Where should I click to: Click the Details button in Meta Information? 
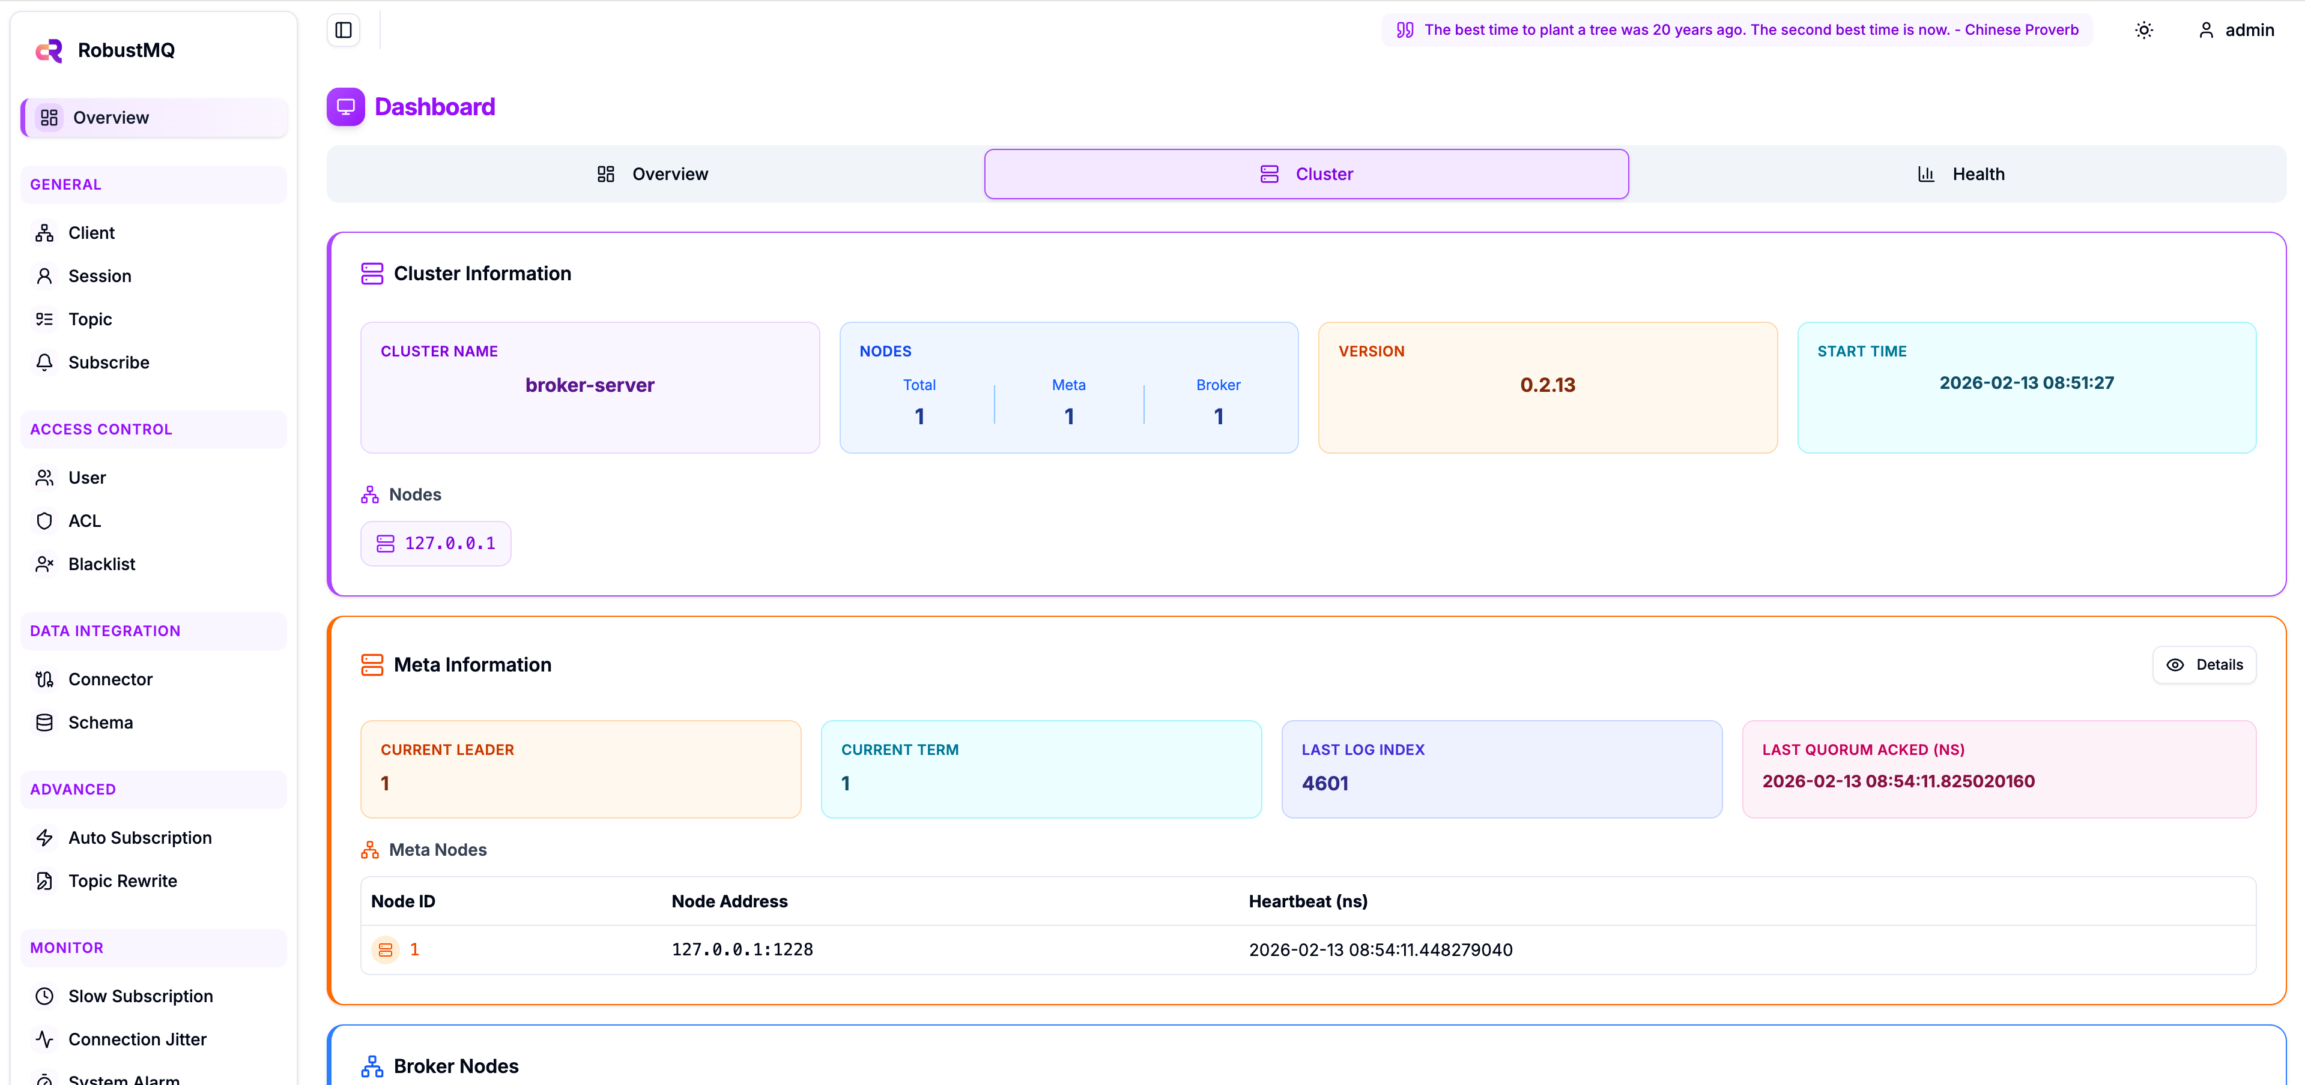click(2204, 664)
